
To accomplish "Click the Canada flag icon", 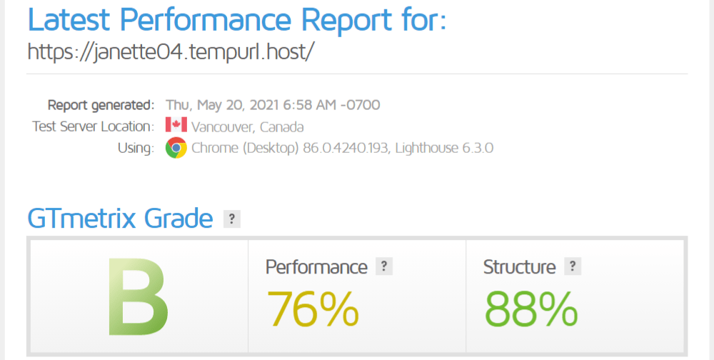I will click(176, 126).
